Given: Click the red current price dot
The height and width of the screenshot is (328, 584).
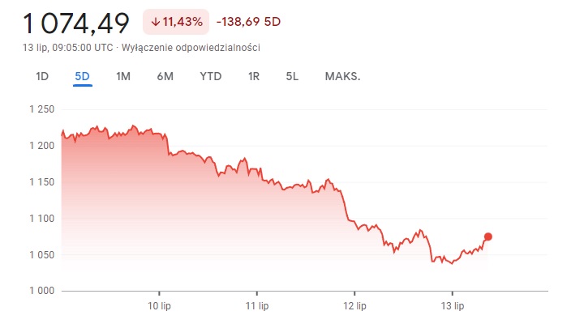Looking at the screenshot, I should tap(488, 236).
